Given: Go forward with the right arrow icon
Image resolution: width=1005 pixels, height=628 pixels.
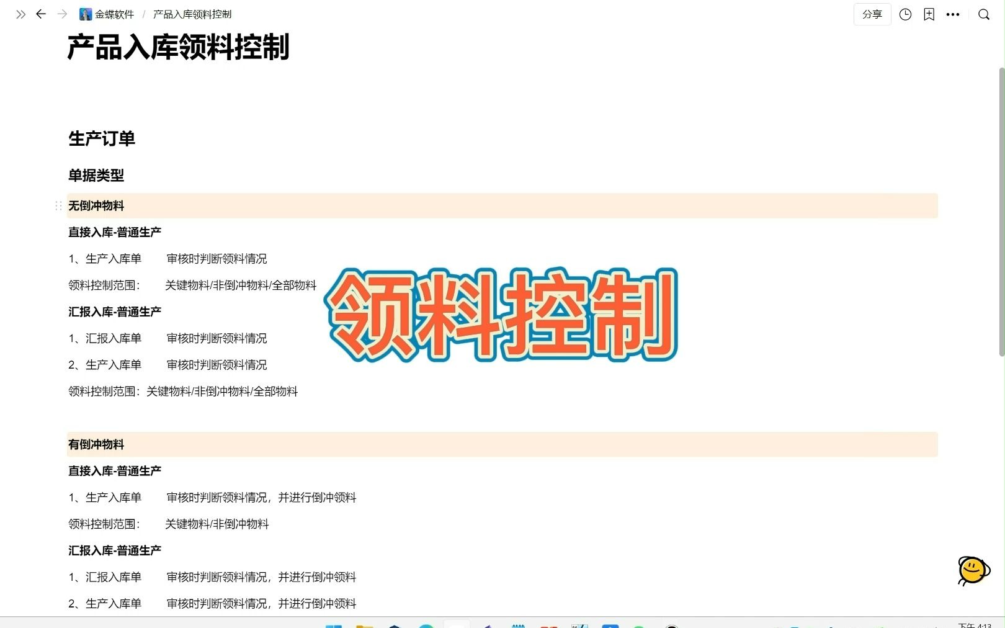Looking at the screenshot, I should [62, 14].
